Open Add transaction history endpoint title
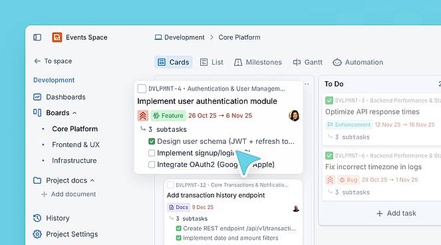Image resolution: width=441 pixels, height=245 pixels. pos(216,195)
